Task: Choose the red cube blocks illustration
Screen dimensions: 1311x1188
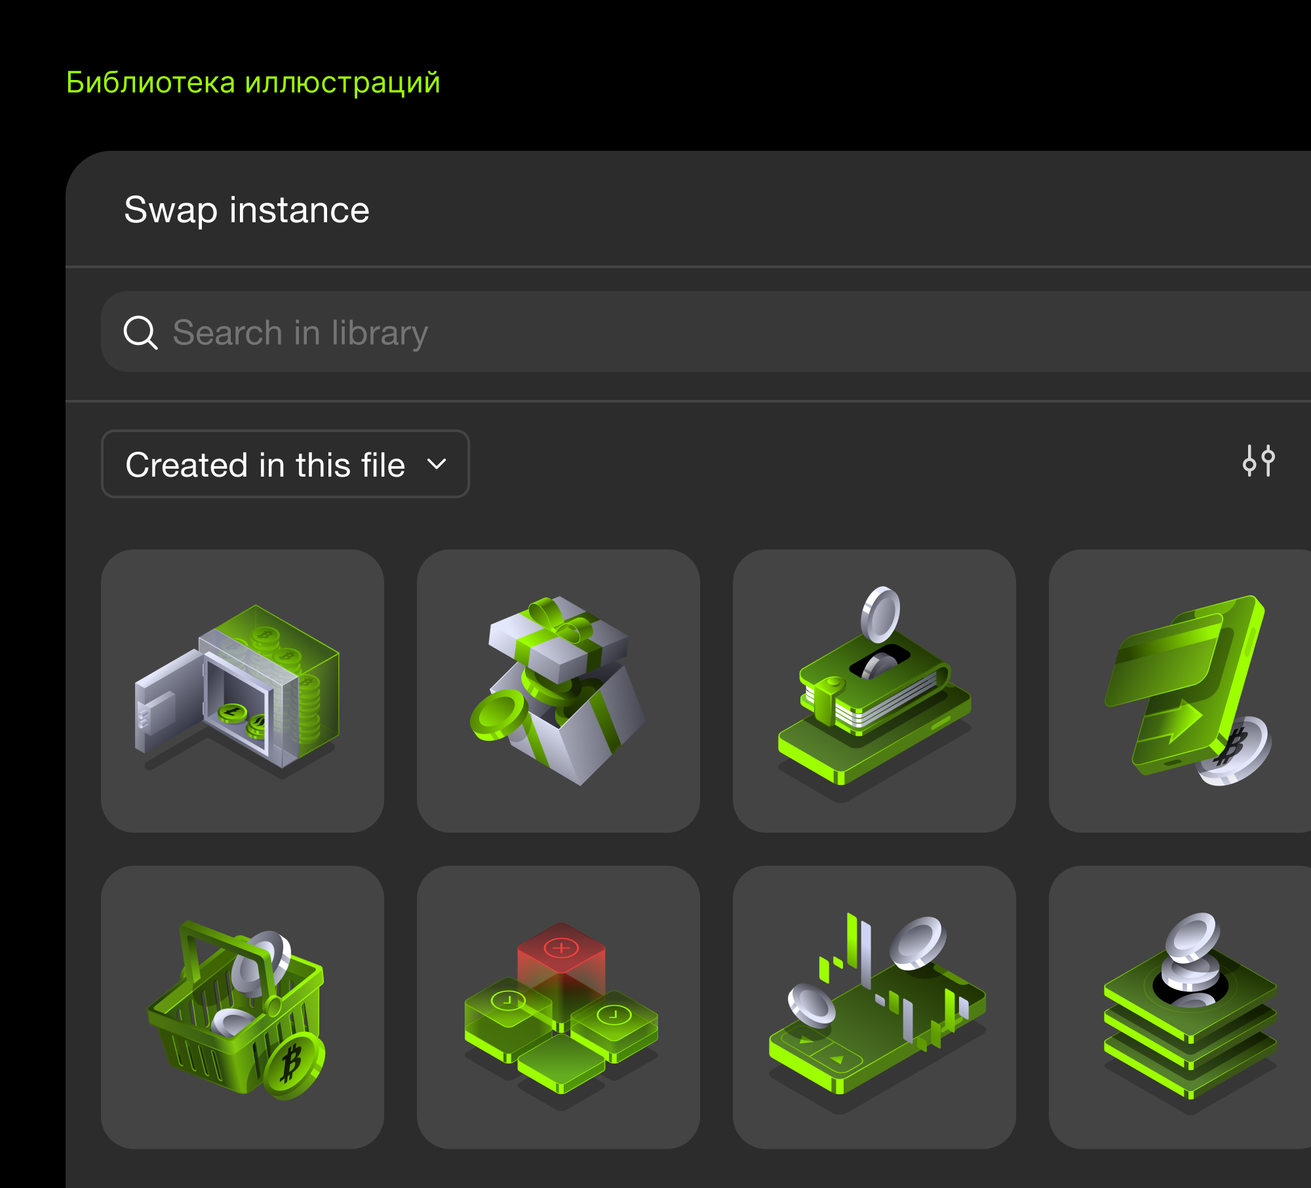Action: click(558, 1007)
